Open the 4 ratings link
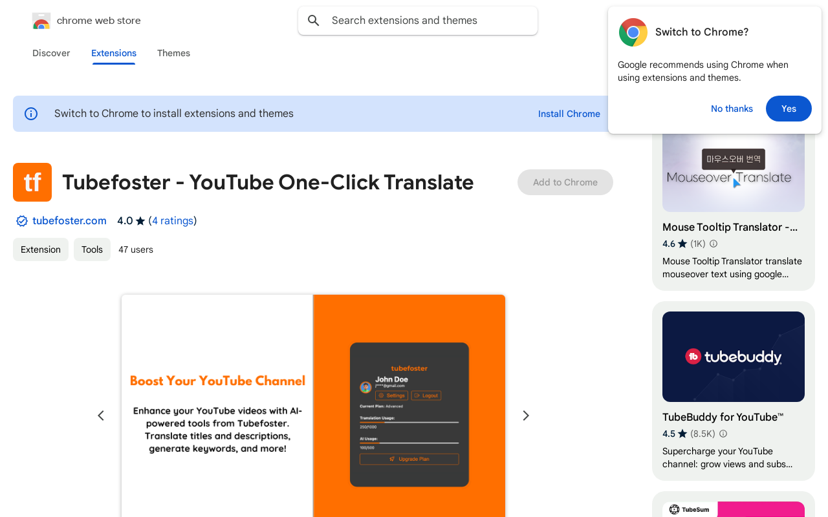 click(173, 221)
